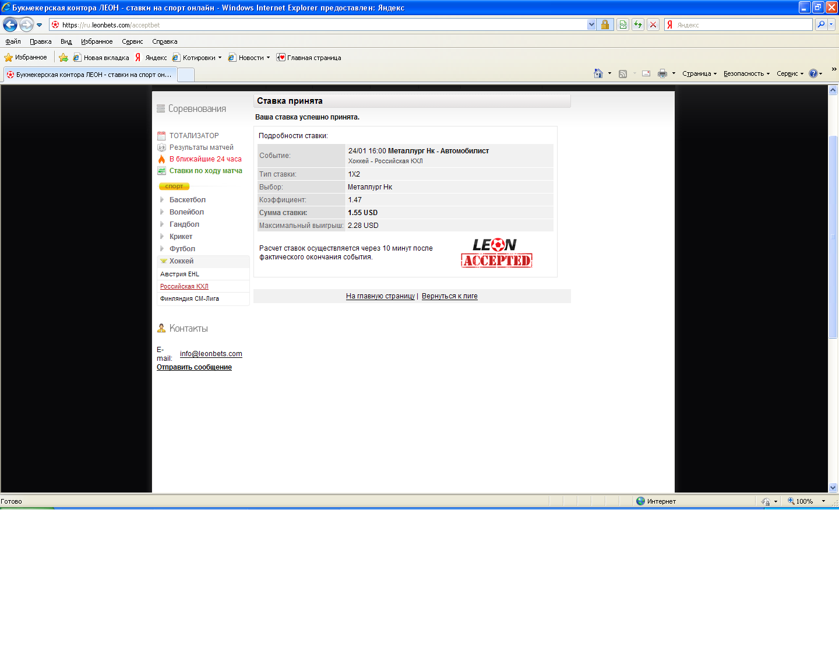
Task: Expand the Футбол sport category
Action: (182, 249)
